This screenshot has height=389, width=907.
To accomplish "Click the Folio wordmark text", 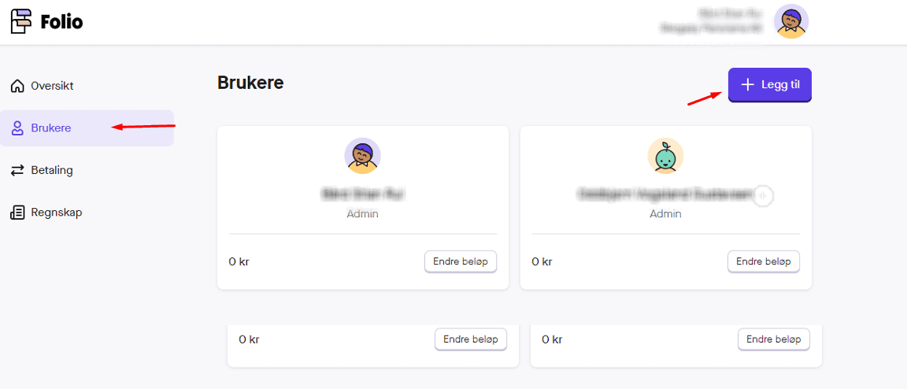I will click(x=61, y=22).
